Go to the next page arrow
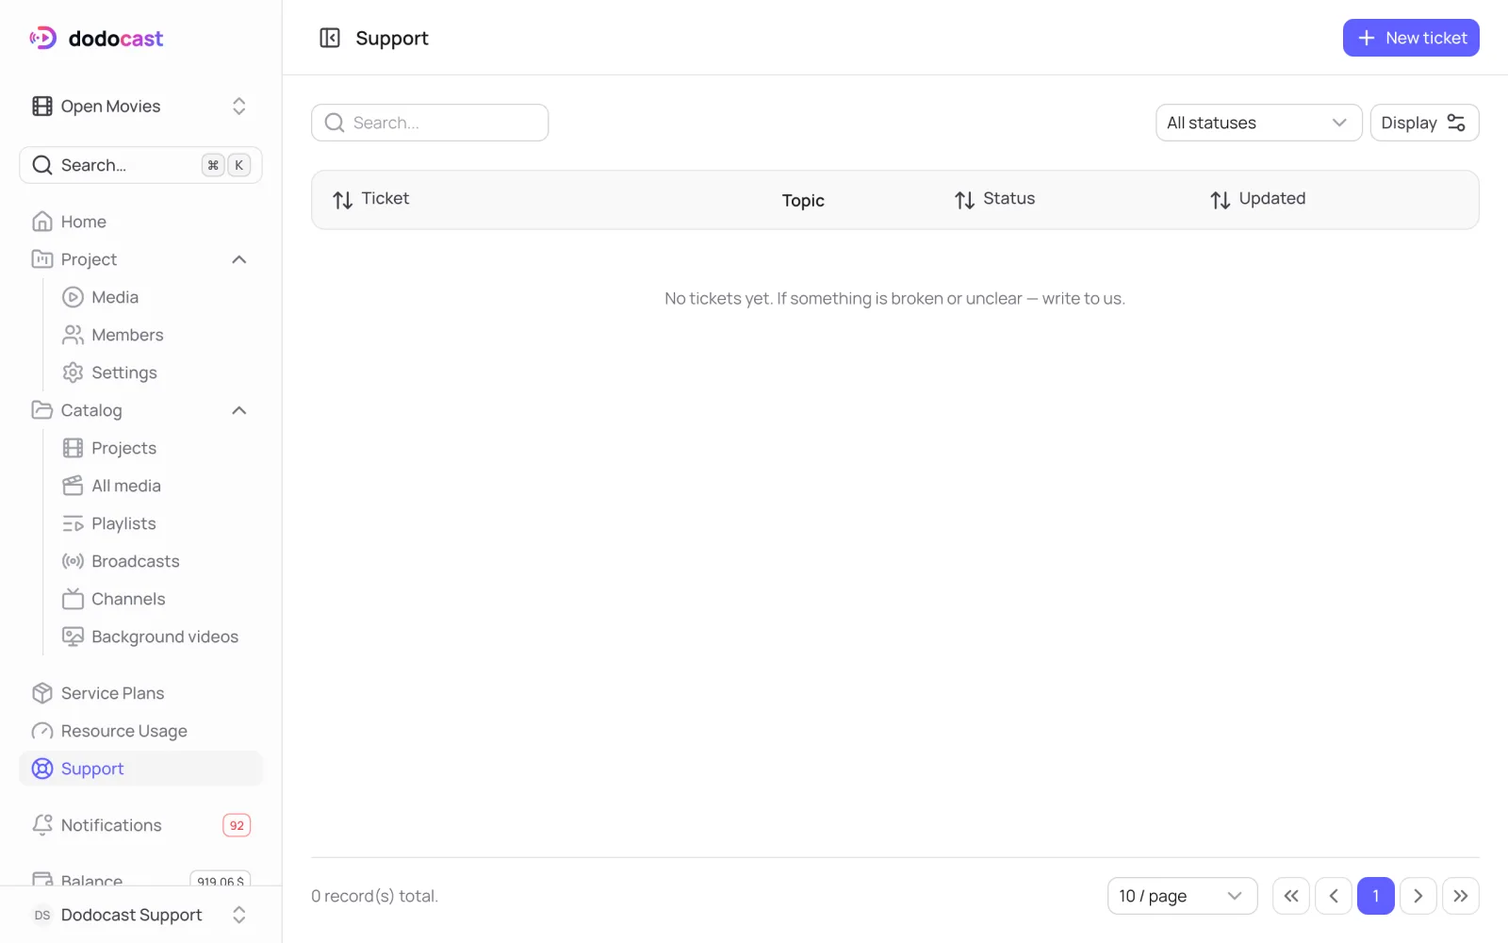Image resolution: width=1508 pixels, height=943 pixels. click(1418, 896)
